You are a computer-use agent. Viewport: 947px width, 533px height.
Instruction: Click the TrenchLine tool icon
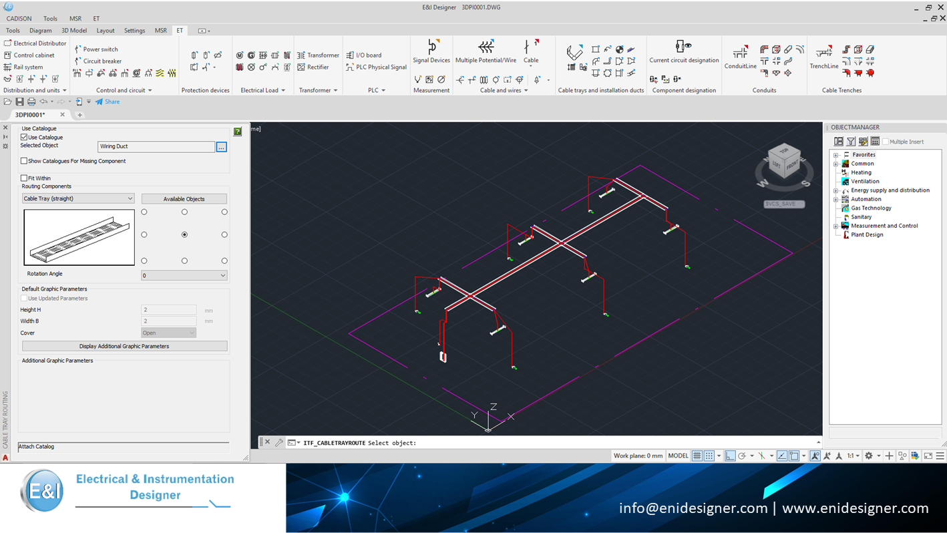tap(823, 53)
